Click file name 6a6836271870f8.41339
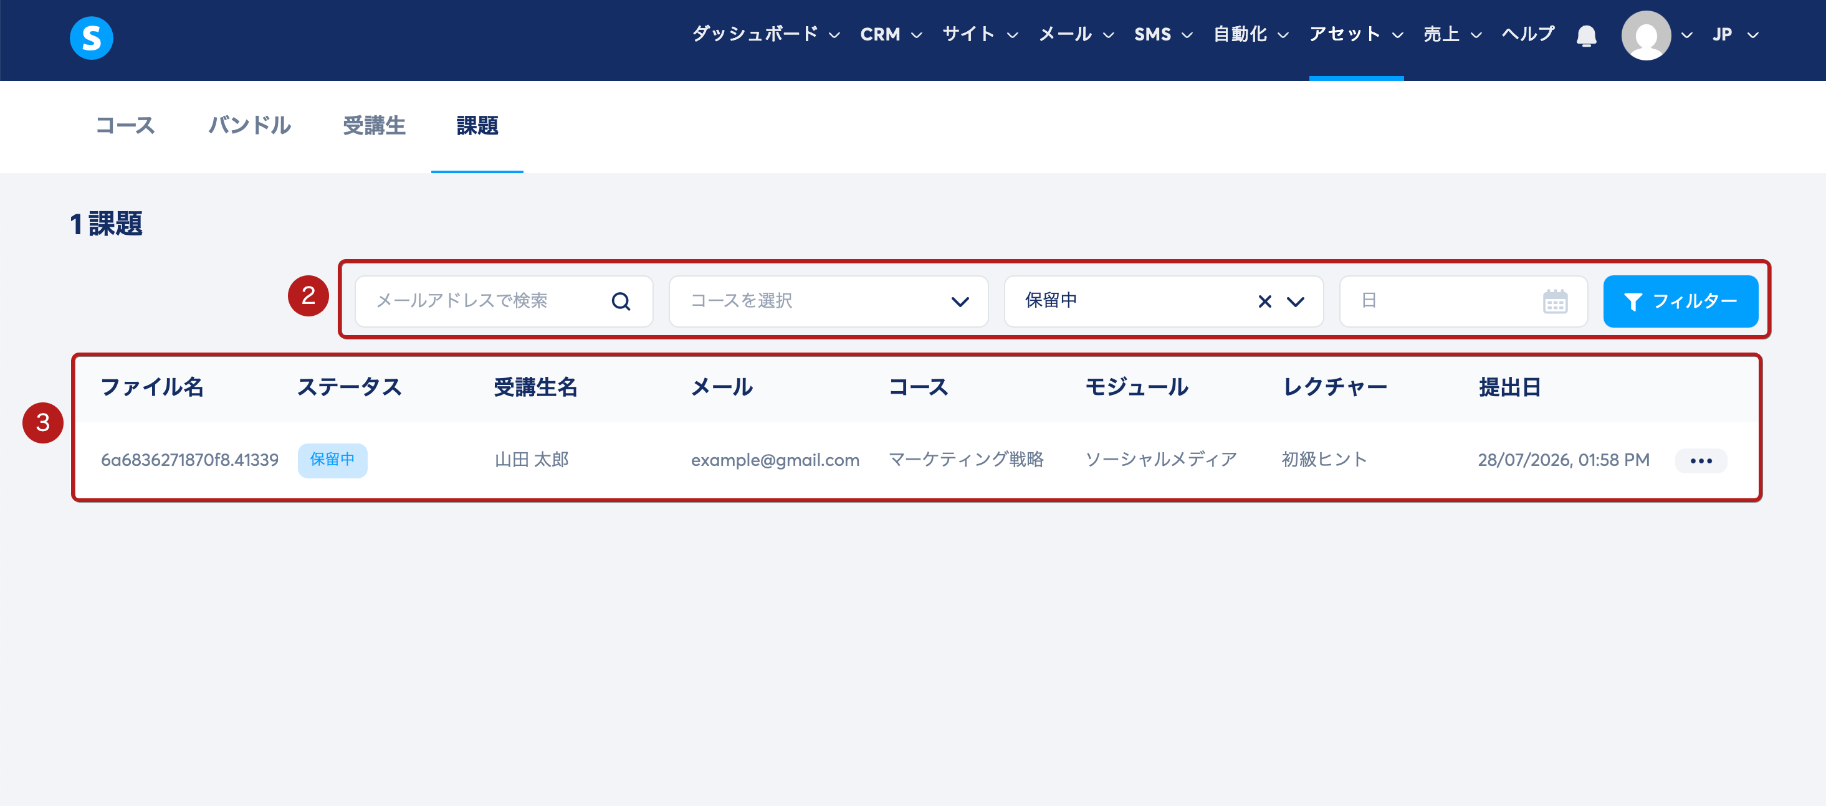Viewport: 1826px width, 806px height. click(x=189, y=460)
